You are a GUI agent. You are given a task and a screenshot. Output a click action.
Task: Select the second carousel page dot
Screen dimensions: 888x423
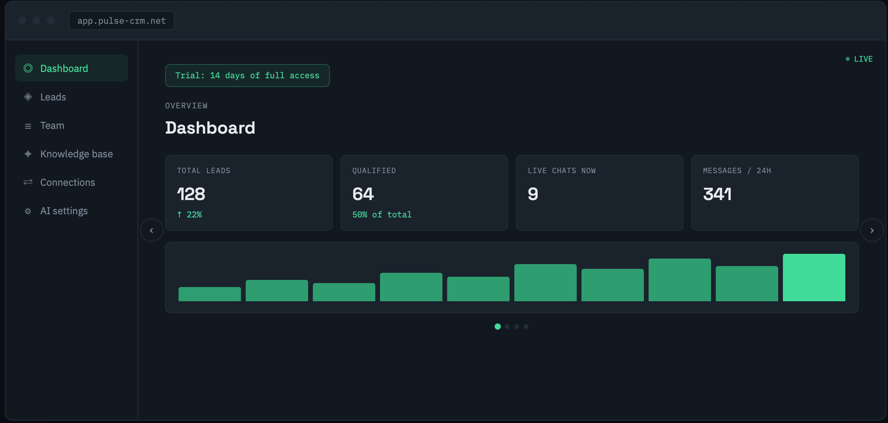coord(507,327)
